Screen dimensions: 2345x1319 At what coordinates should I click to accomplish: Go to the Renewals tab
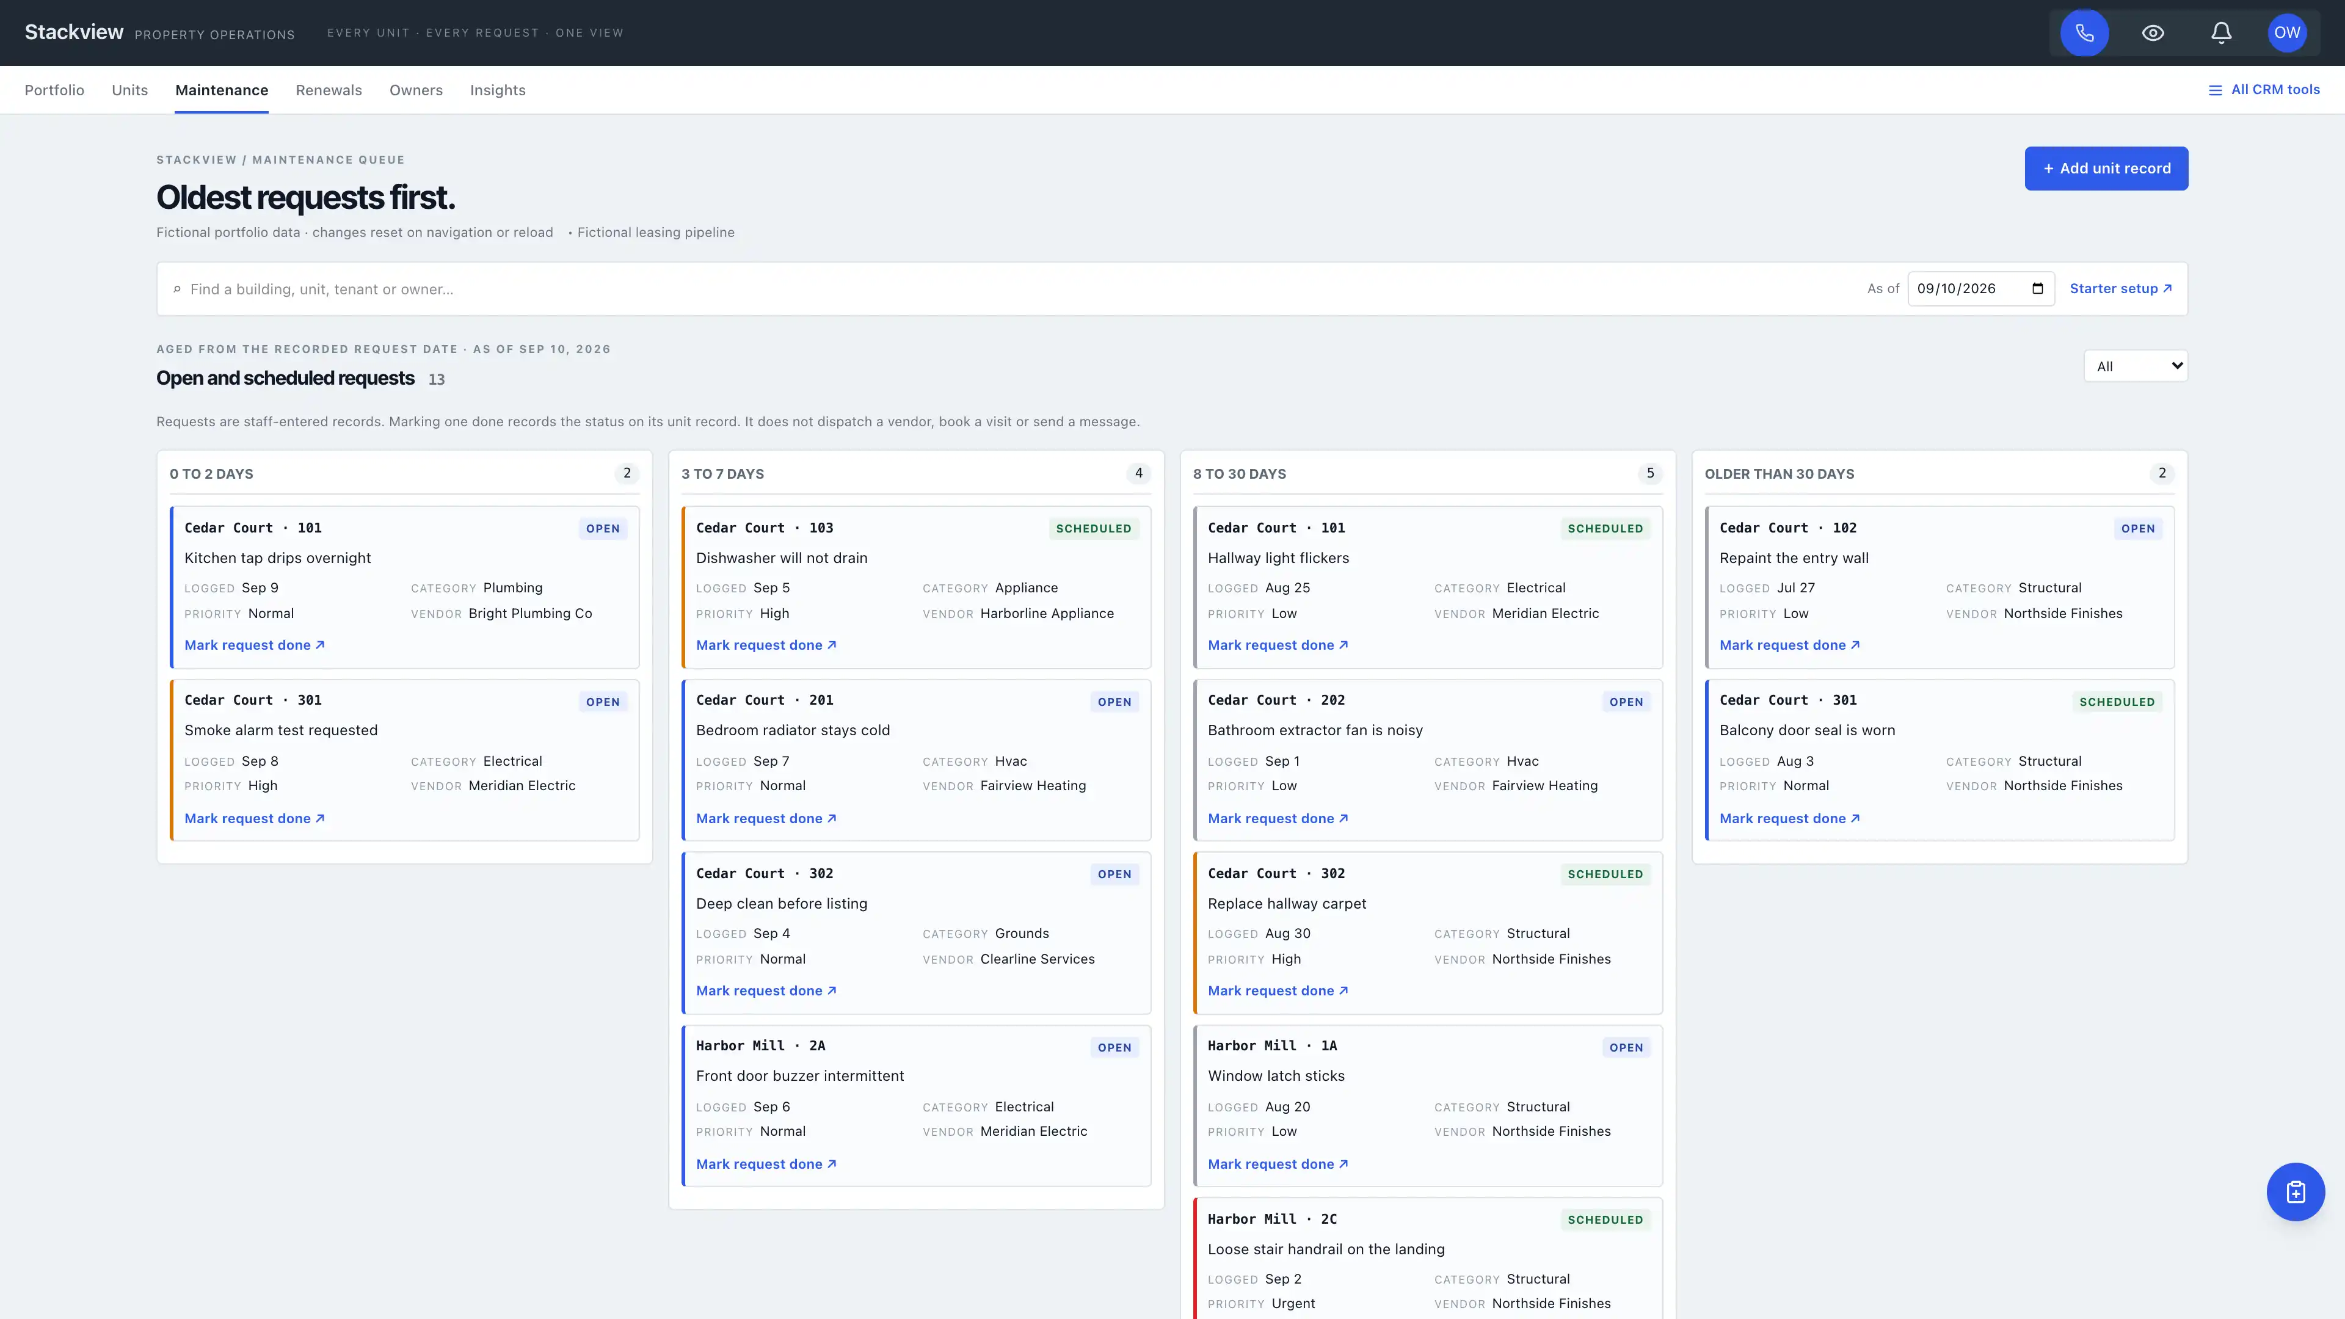[329, 90]
